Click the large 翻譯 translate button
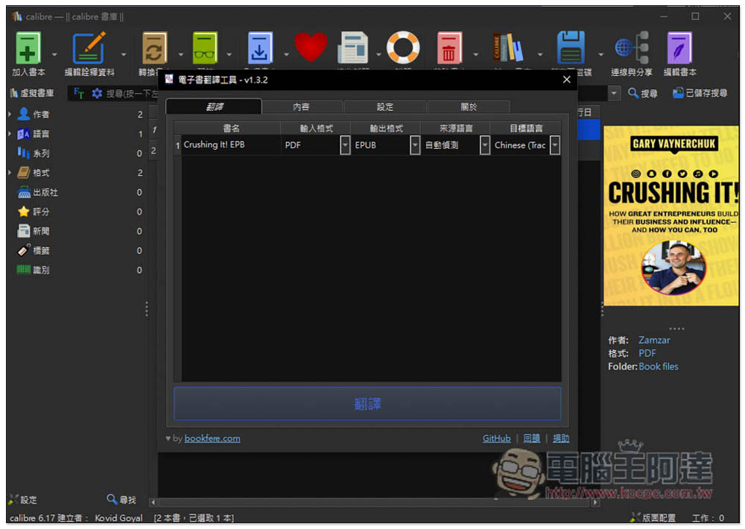 click(x=367, y=404)
